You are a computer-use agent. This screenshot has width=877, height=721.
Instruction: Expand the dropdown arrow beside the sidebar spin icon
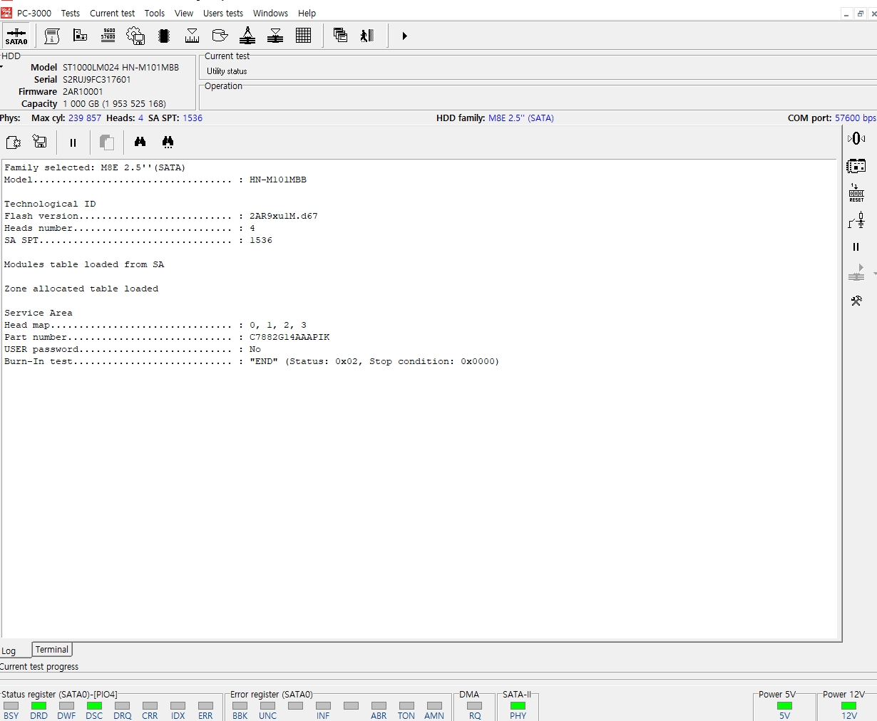click(x=874, y=274)
